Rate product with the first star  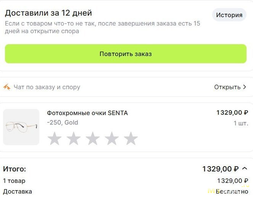pyautogui.click(x=55, y=139)
